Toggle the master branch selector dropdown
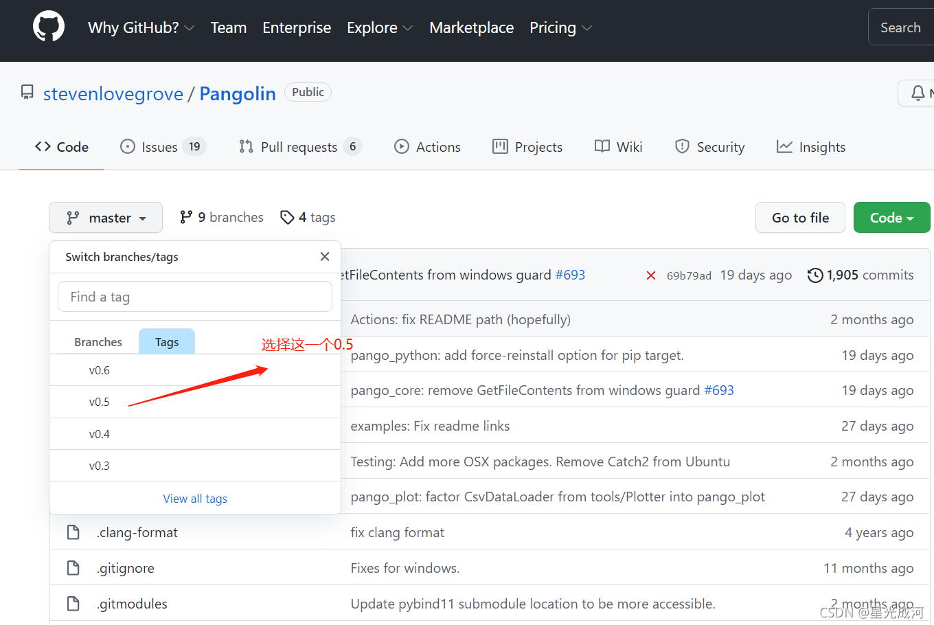 tap(106, 218)
